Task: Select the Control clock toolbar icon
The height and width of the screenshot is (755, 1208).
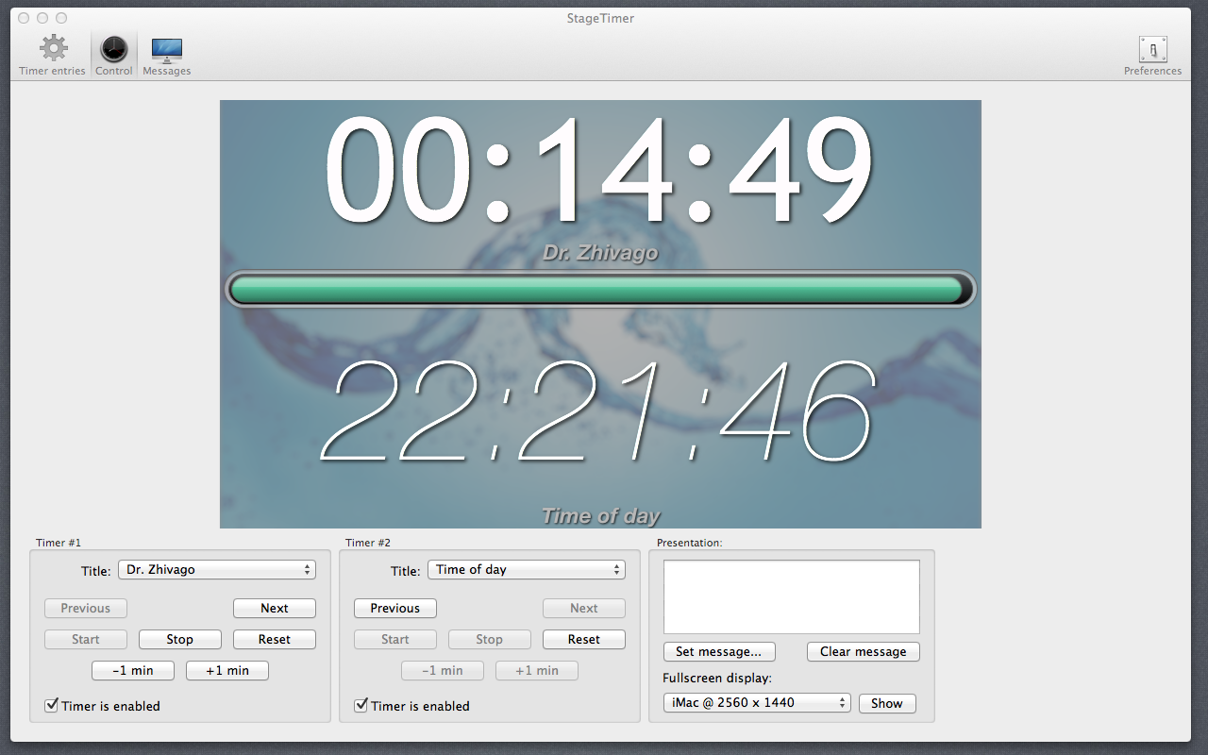Action: [114, 48]
